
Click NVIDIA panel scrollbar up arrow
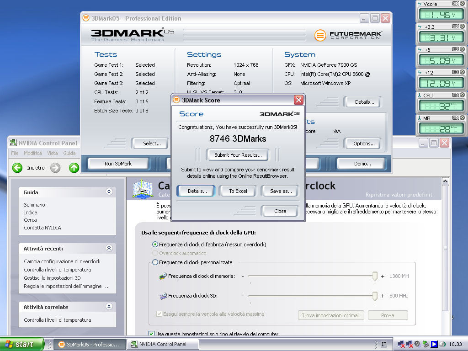coord(445,181)
